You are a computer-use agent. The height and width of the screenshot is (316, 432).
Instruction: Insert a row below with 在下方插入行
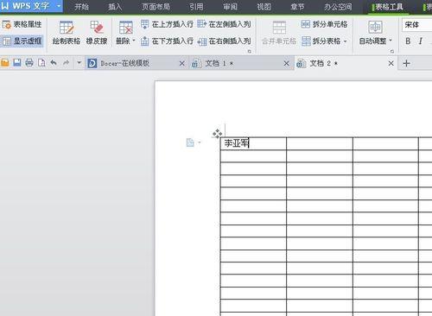[167, 41]
